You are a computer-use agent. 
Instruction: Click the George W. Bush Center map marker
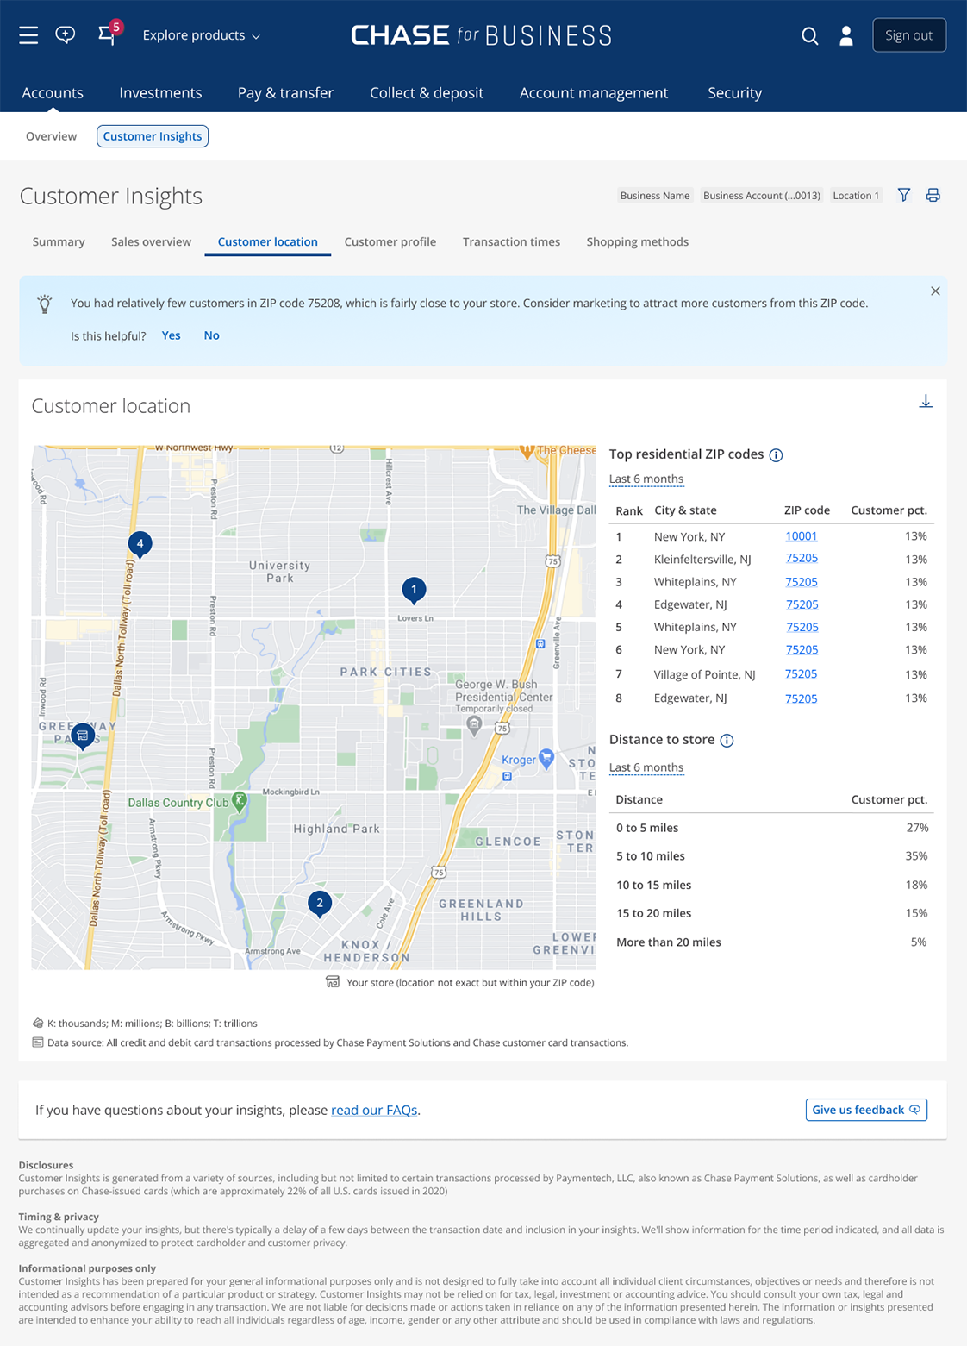[x=474, y=725]
